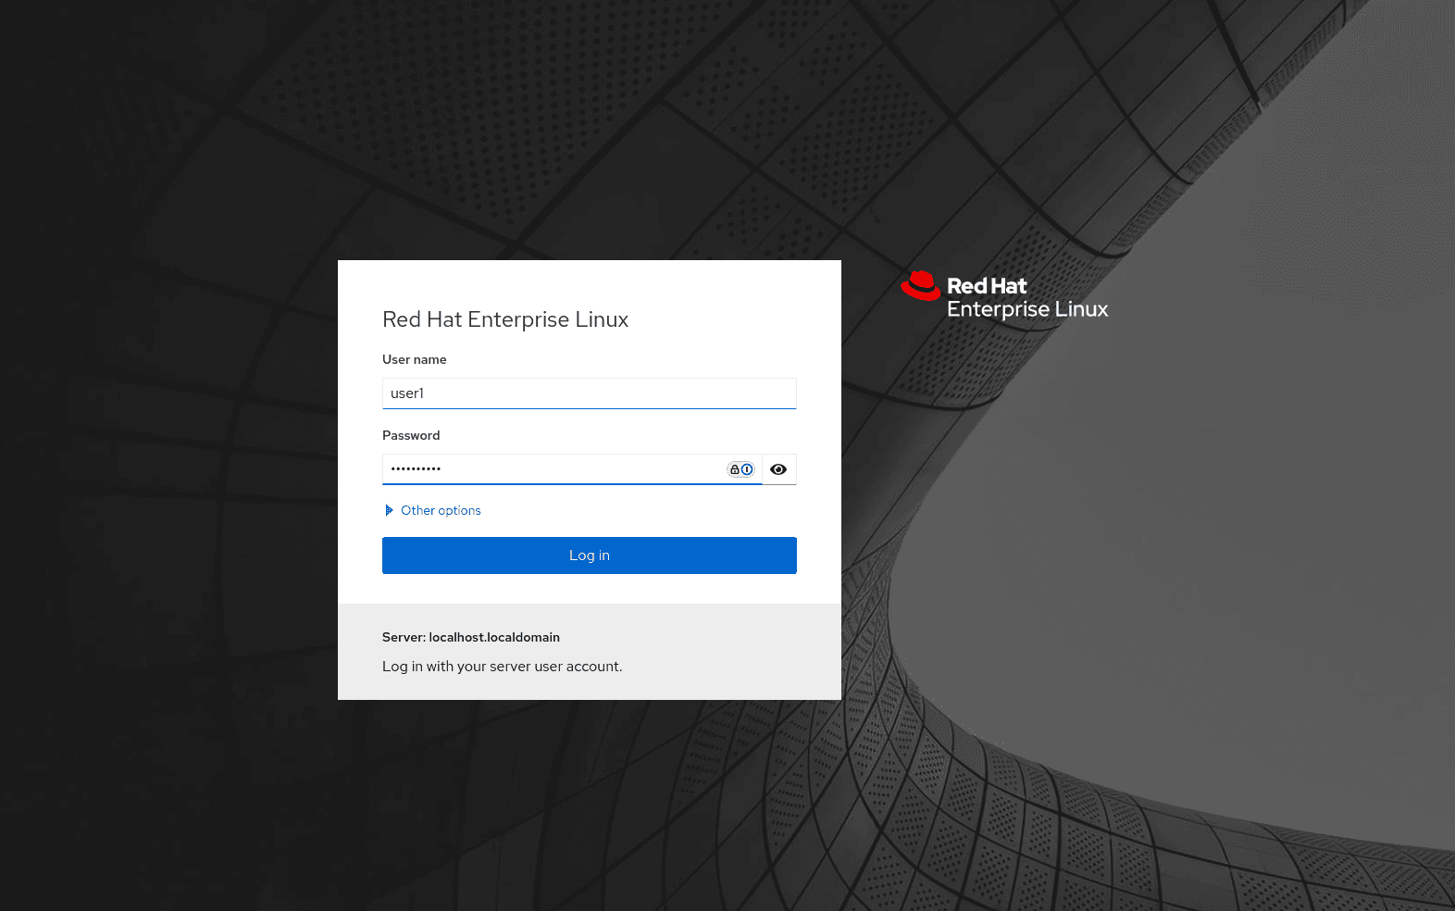Image resolution: width=1455 pixels, height=911 pixels.
Task: Click the 'Password' label
Action: (411, 435)
